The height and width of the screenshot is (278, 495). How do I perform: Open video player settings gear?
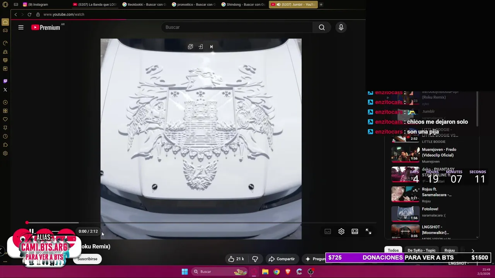(x=341, y=231)
